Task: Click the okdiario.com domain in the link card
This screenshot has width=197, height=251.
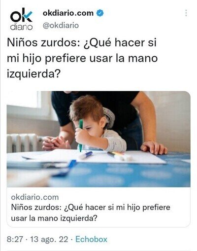Action: [x=35, y=197]
